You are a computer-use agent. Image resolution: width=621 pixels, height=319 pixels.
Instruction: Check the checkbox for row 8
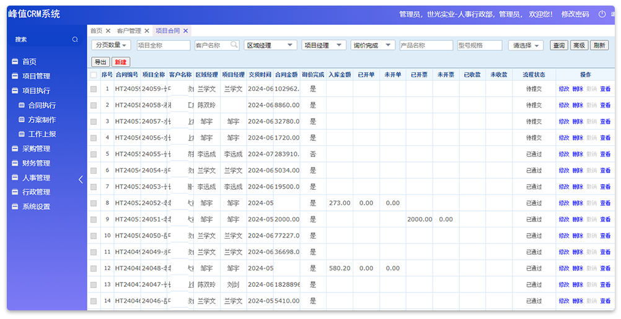pyautogui.click(x=94, y=203)
